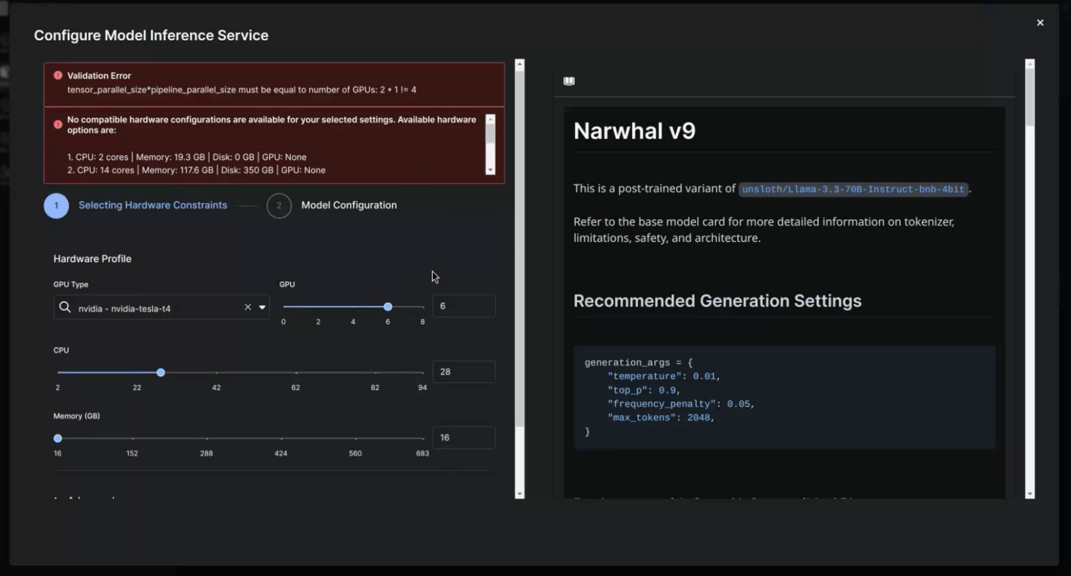1071x576 pixels.
Task: Click the hardware incompatibility error icon
Action: [58, 124]
